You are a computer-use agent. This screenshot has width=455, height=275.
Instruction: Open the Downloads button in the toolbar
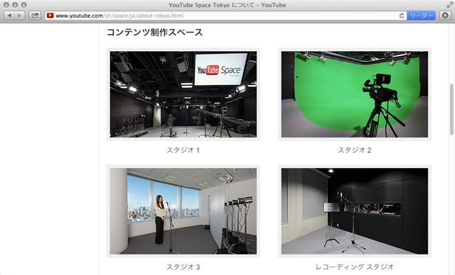(445, 16)
